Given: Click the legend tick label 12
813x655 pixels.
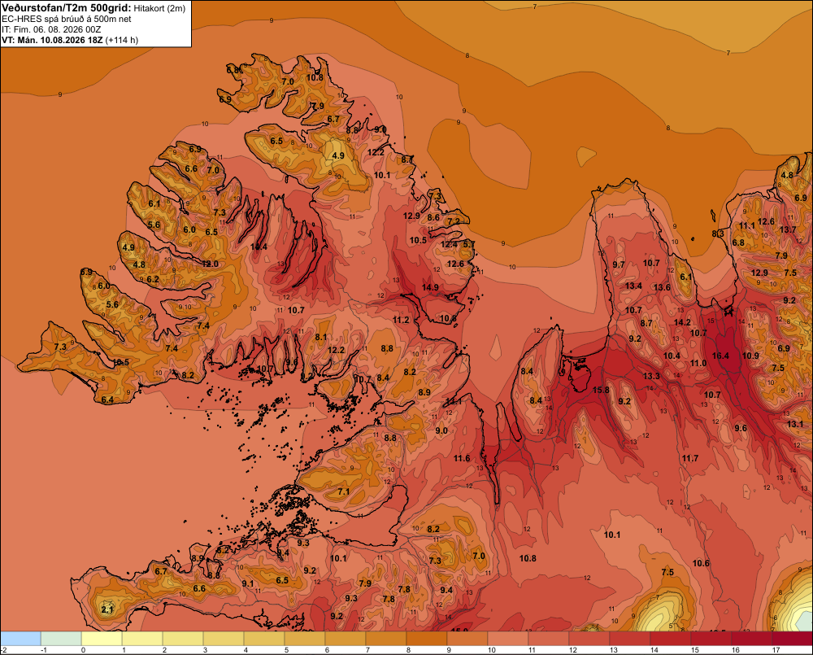Looking at the screenshot, I should click(x=572, y=650).
